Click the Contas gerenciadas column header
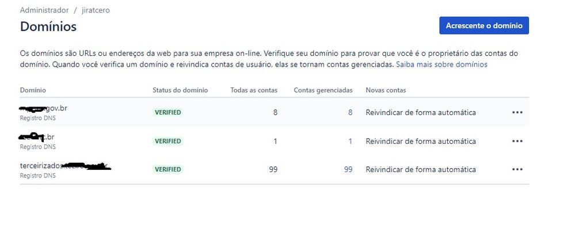The height and width of the screenshot is (244, 575). pyautogui.click(x=323, y=90)
